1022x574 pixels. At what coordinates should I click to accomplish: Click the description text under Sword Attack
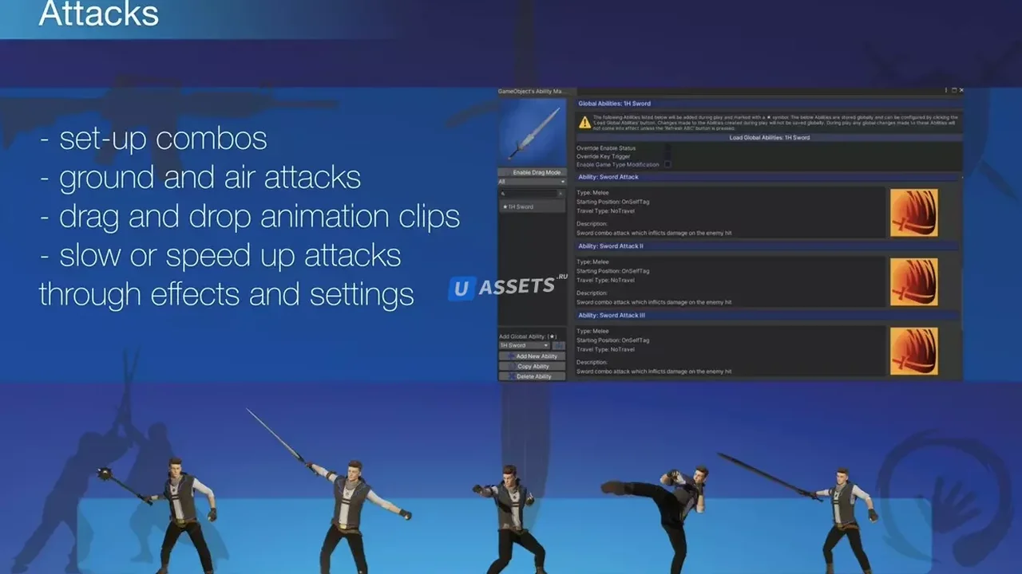click(654, 234)
